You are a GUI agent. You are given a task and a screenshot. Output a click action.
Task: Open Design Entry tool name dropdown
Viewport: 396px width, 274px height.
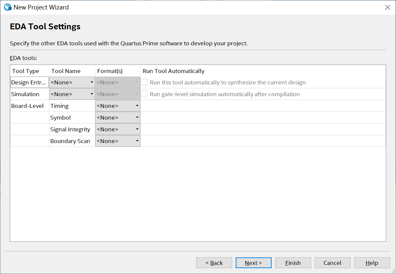click(x=72, y=82)
